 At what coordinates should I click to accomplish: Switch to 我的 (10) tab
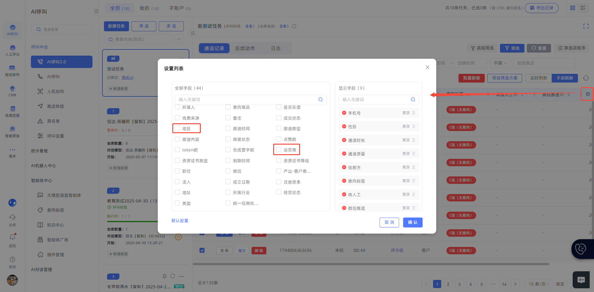[x=149, y=8]
